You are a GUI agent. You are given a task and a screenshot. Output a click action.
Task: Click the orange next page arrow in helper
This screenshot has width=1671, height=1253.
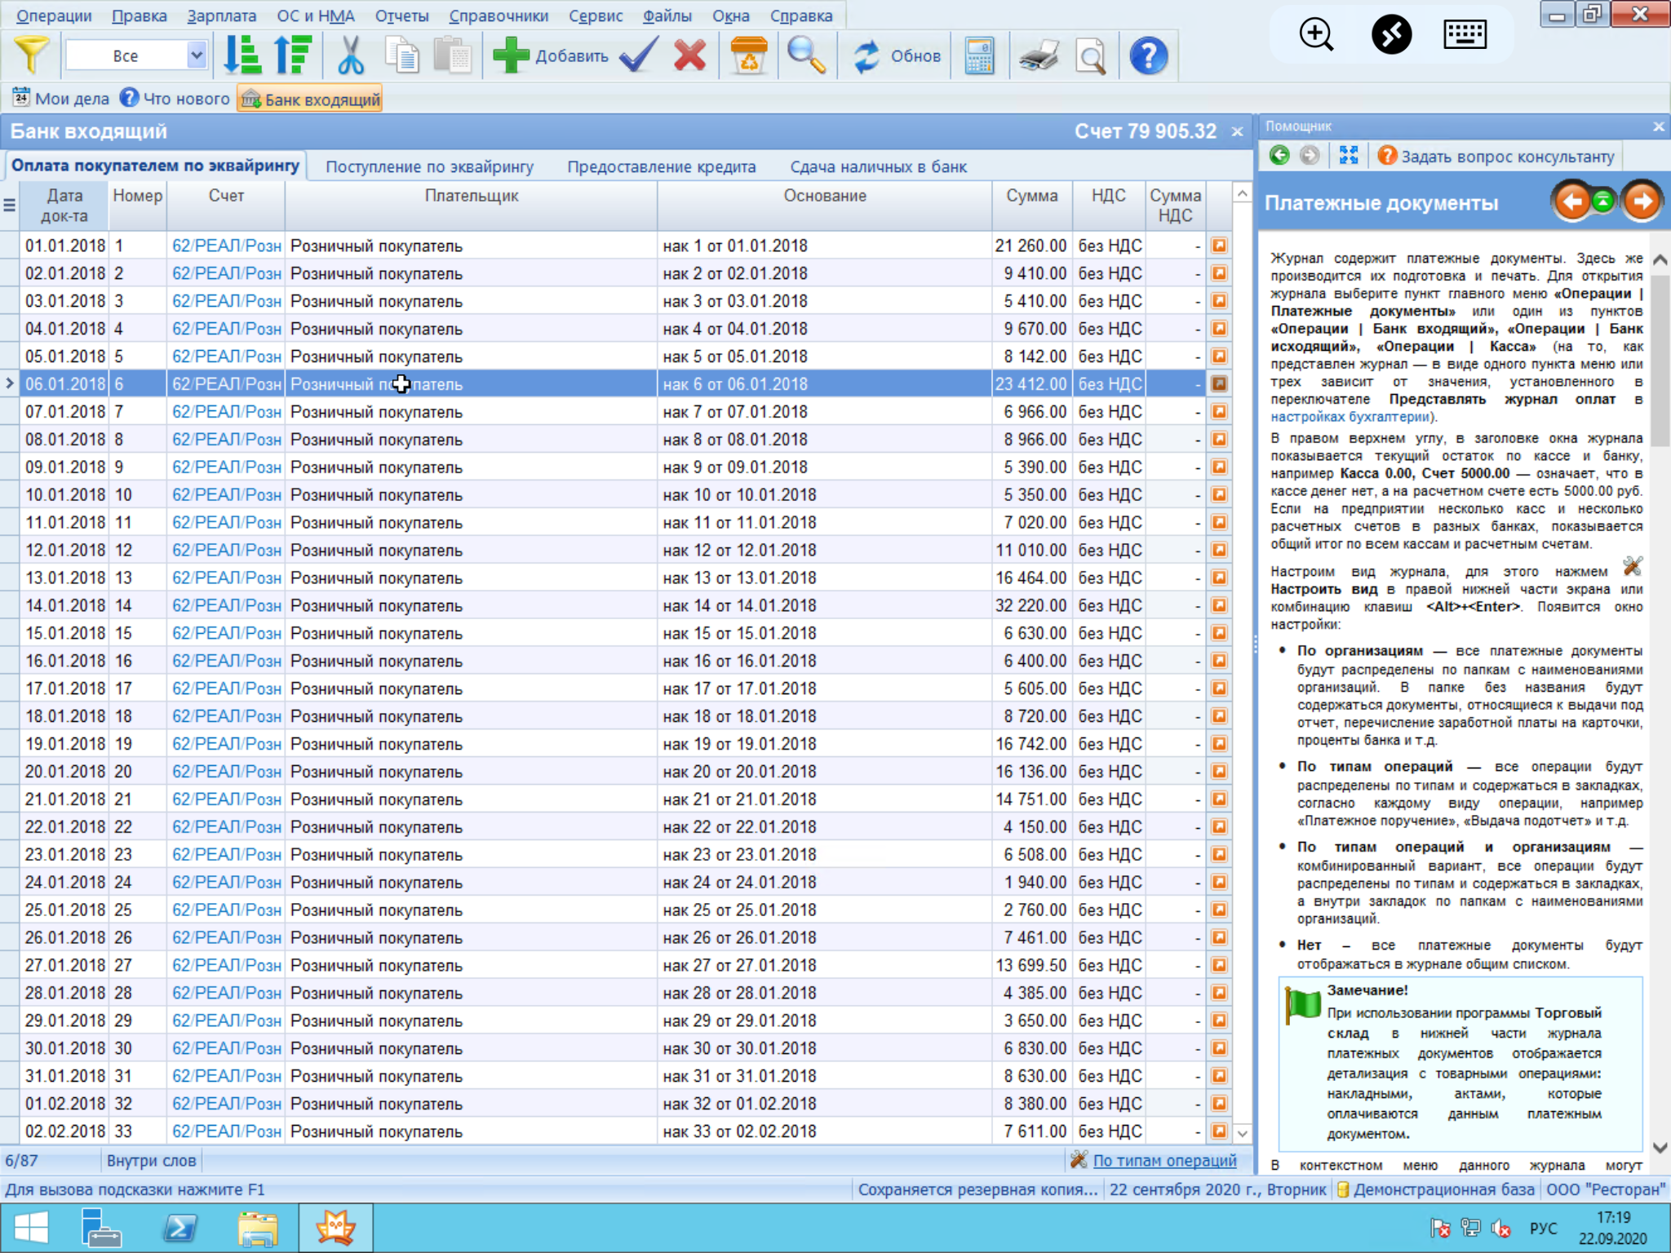[x=1642, y=201]
